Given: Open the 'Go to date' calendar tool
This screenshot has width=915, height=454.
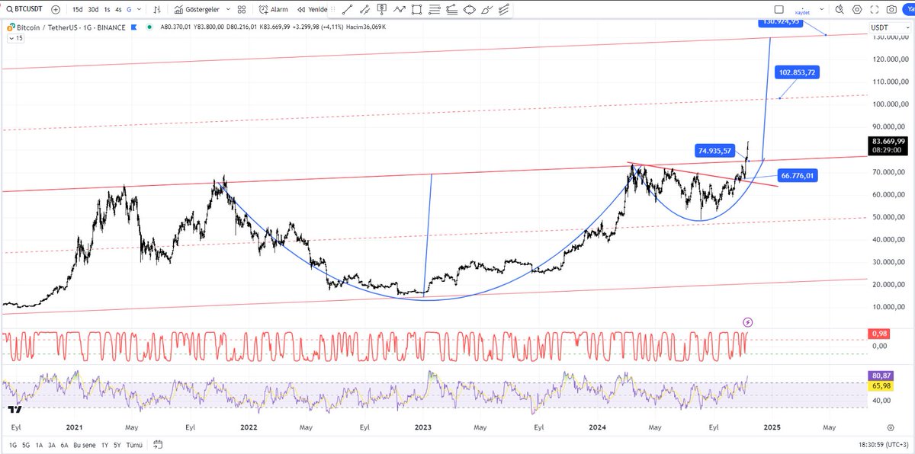Looking at the screenshot, I should (x=158, y=444).
